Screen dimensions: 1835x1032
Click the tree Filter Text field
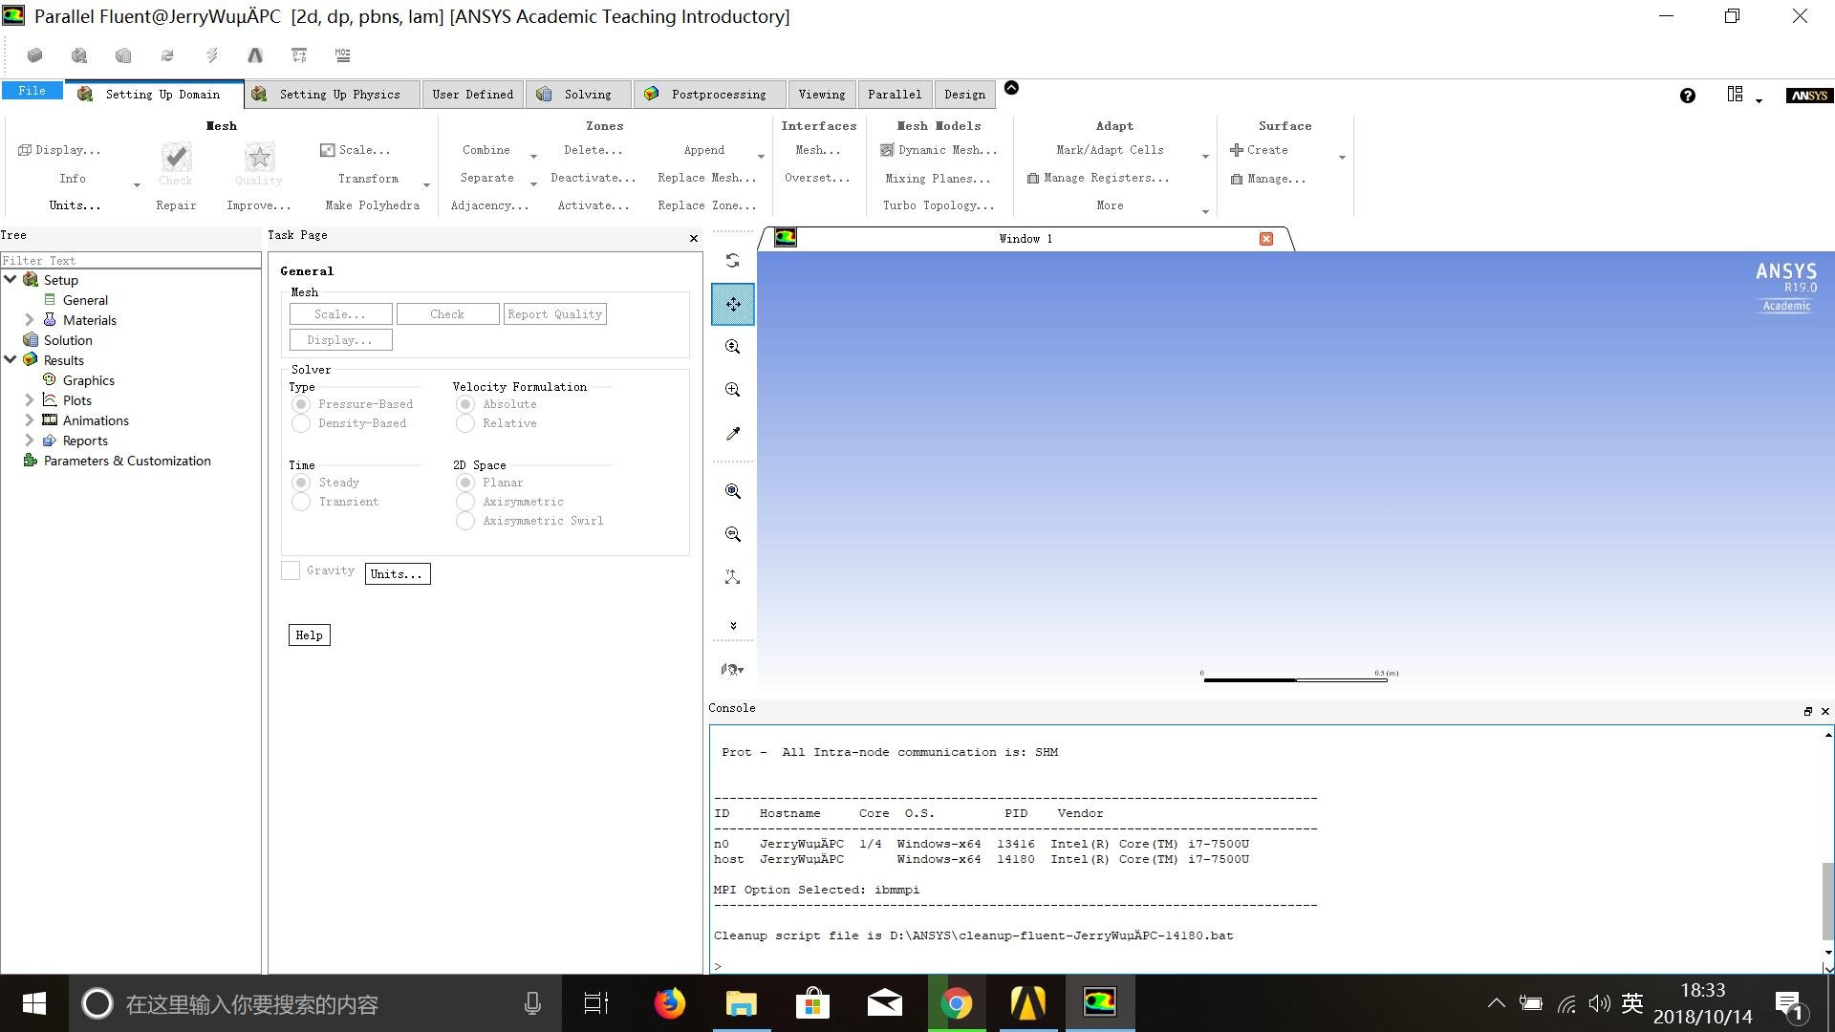click(x=130, y=260)
